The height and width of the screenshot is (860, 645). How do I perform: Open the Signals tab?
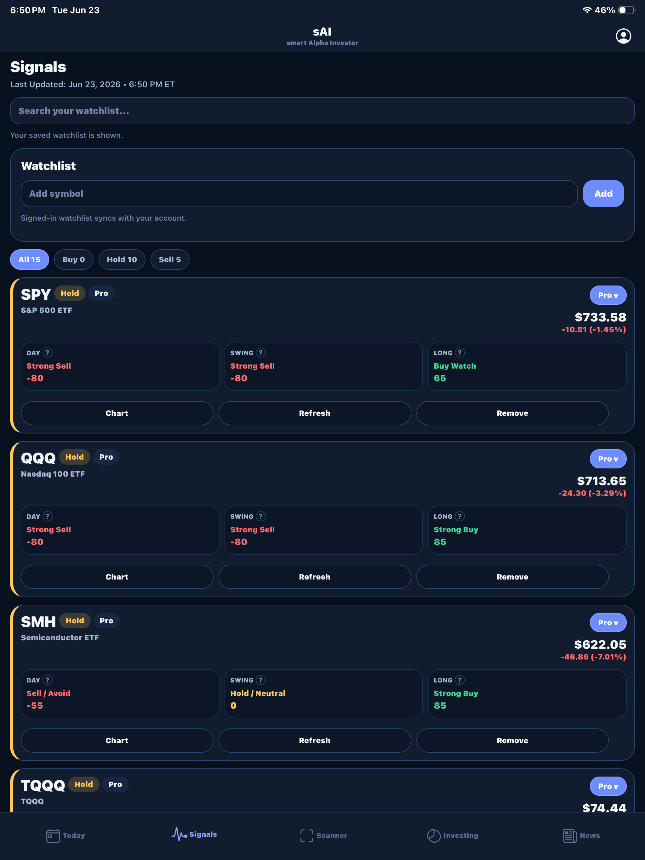click(x=194, y=834)
